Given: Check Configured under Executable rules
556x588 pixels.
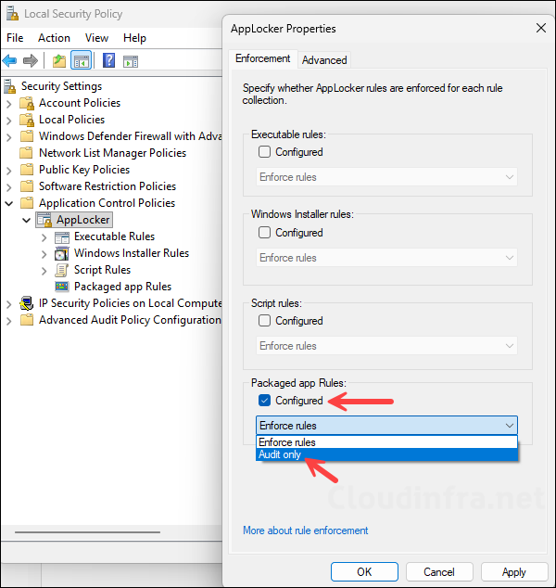Looking at the screenshot, I should coord(264,152).
